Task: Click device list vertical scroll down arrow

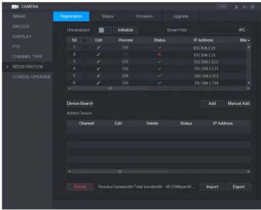Action: coord(249,83)
